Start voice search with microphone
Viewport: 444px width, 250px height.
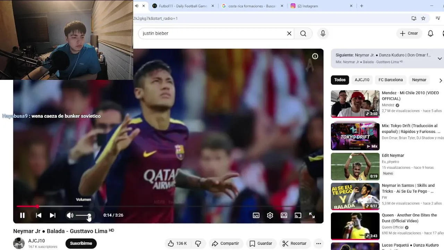pyautogui.click(x=323, y=33)
